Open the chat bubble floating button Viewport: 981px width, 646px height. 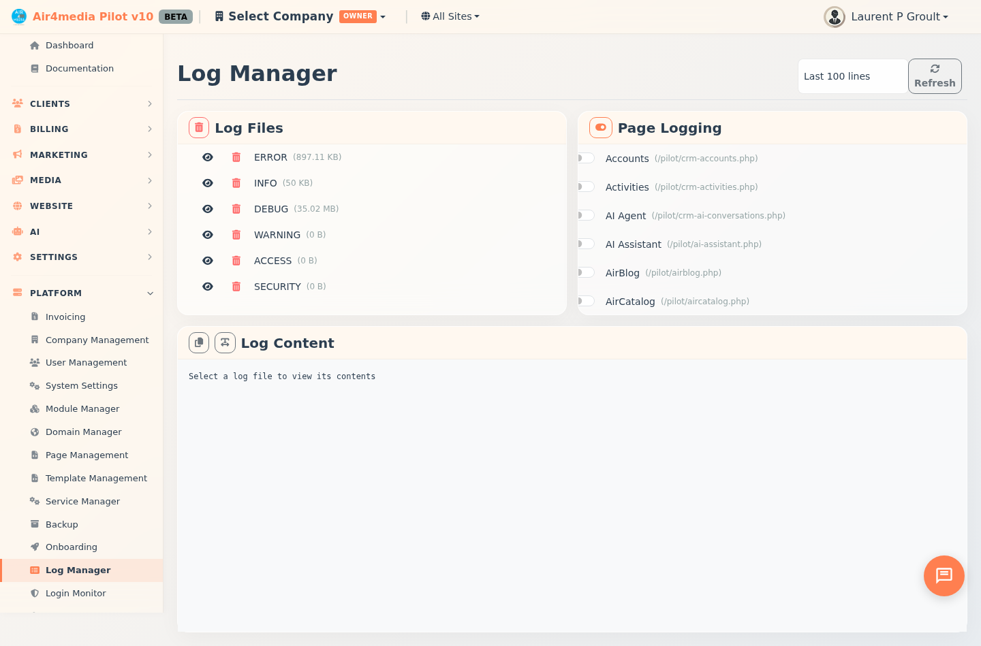[x=944, y=576]
